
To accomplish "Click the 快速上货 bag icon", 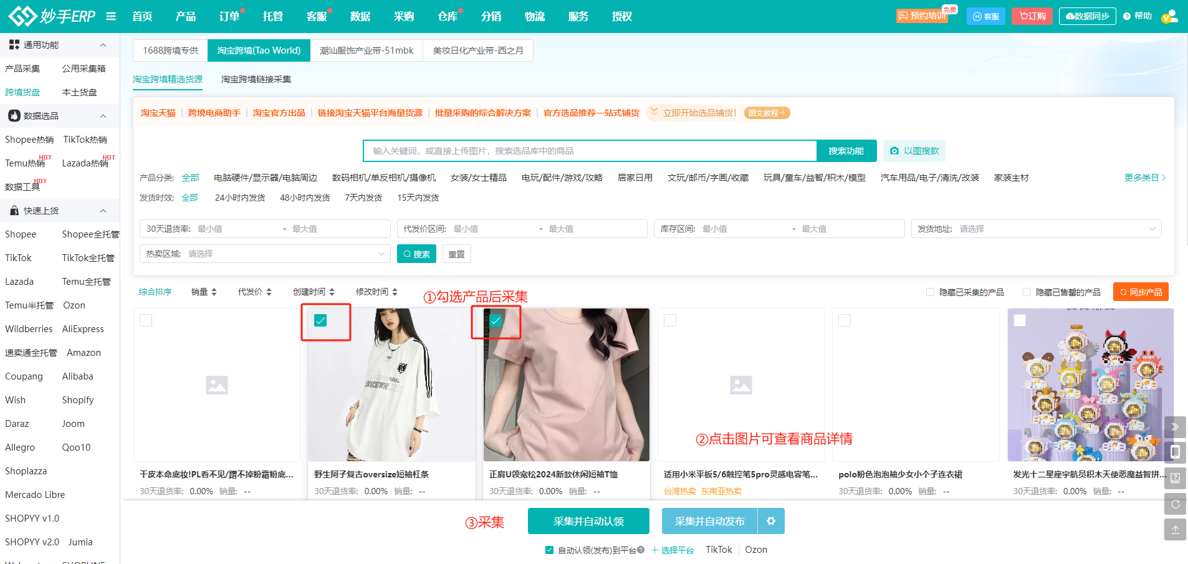I will point(14,211).
